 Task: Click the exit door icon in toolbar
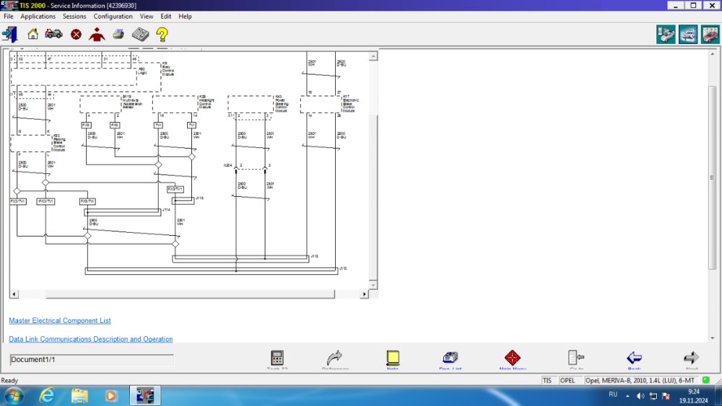[x=10, y=34]
